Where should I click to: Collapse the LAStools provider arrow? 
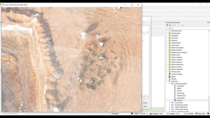pos(167,81)
